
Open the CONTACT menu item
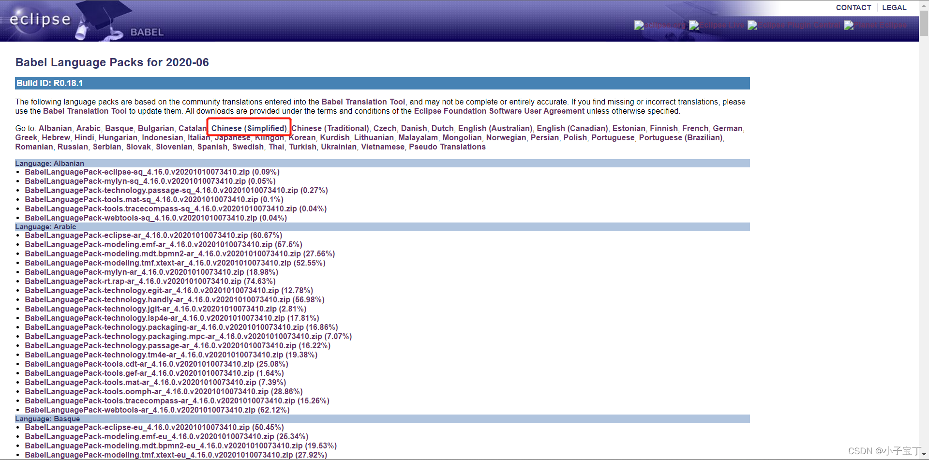854,7
